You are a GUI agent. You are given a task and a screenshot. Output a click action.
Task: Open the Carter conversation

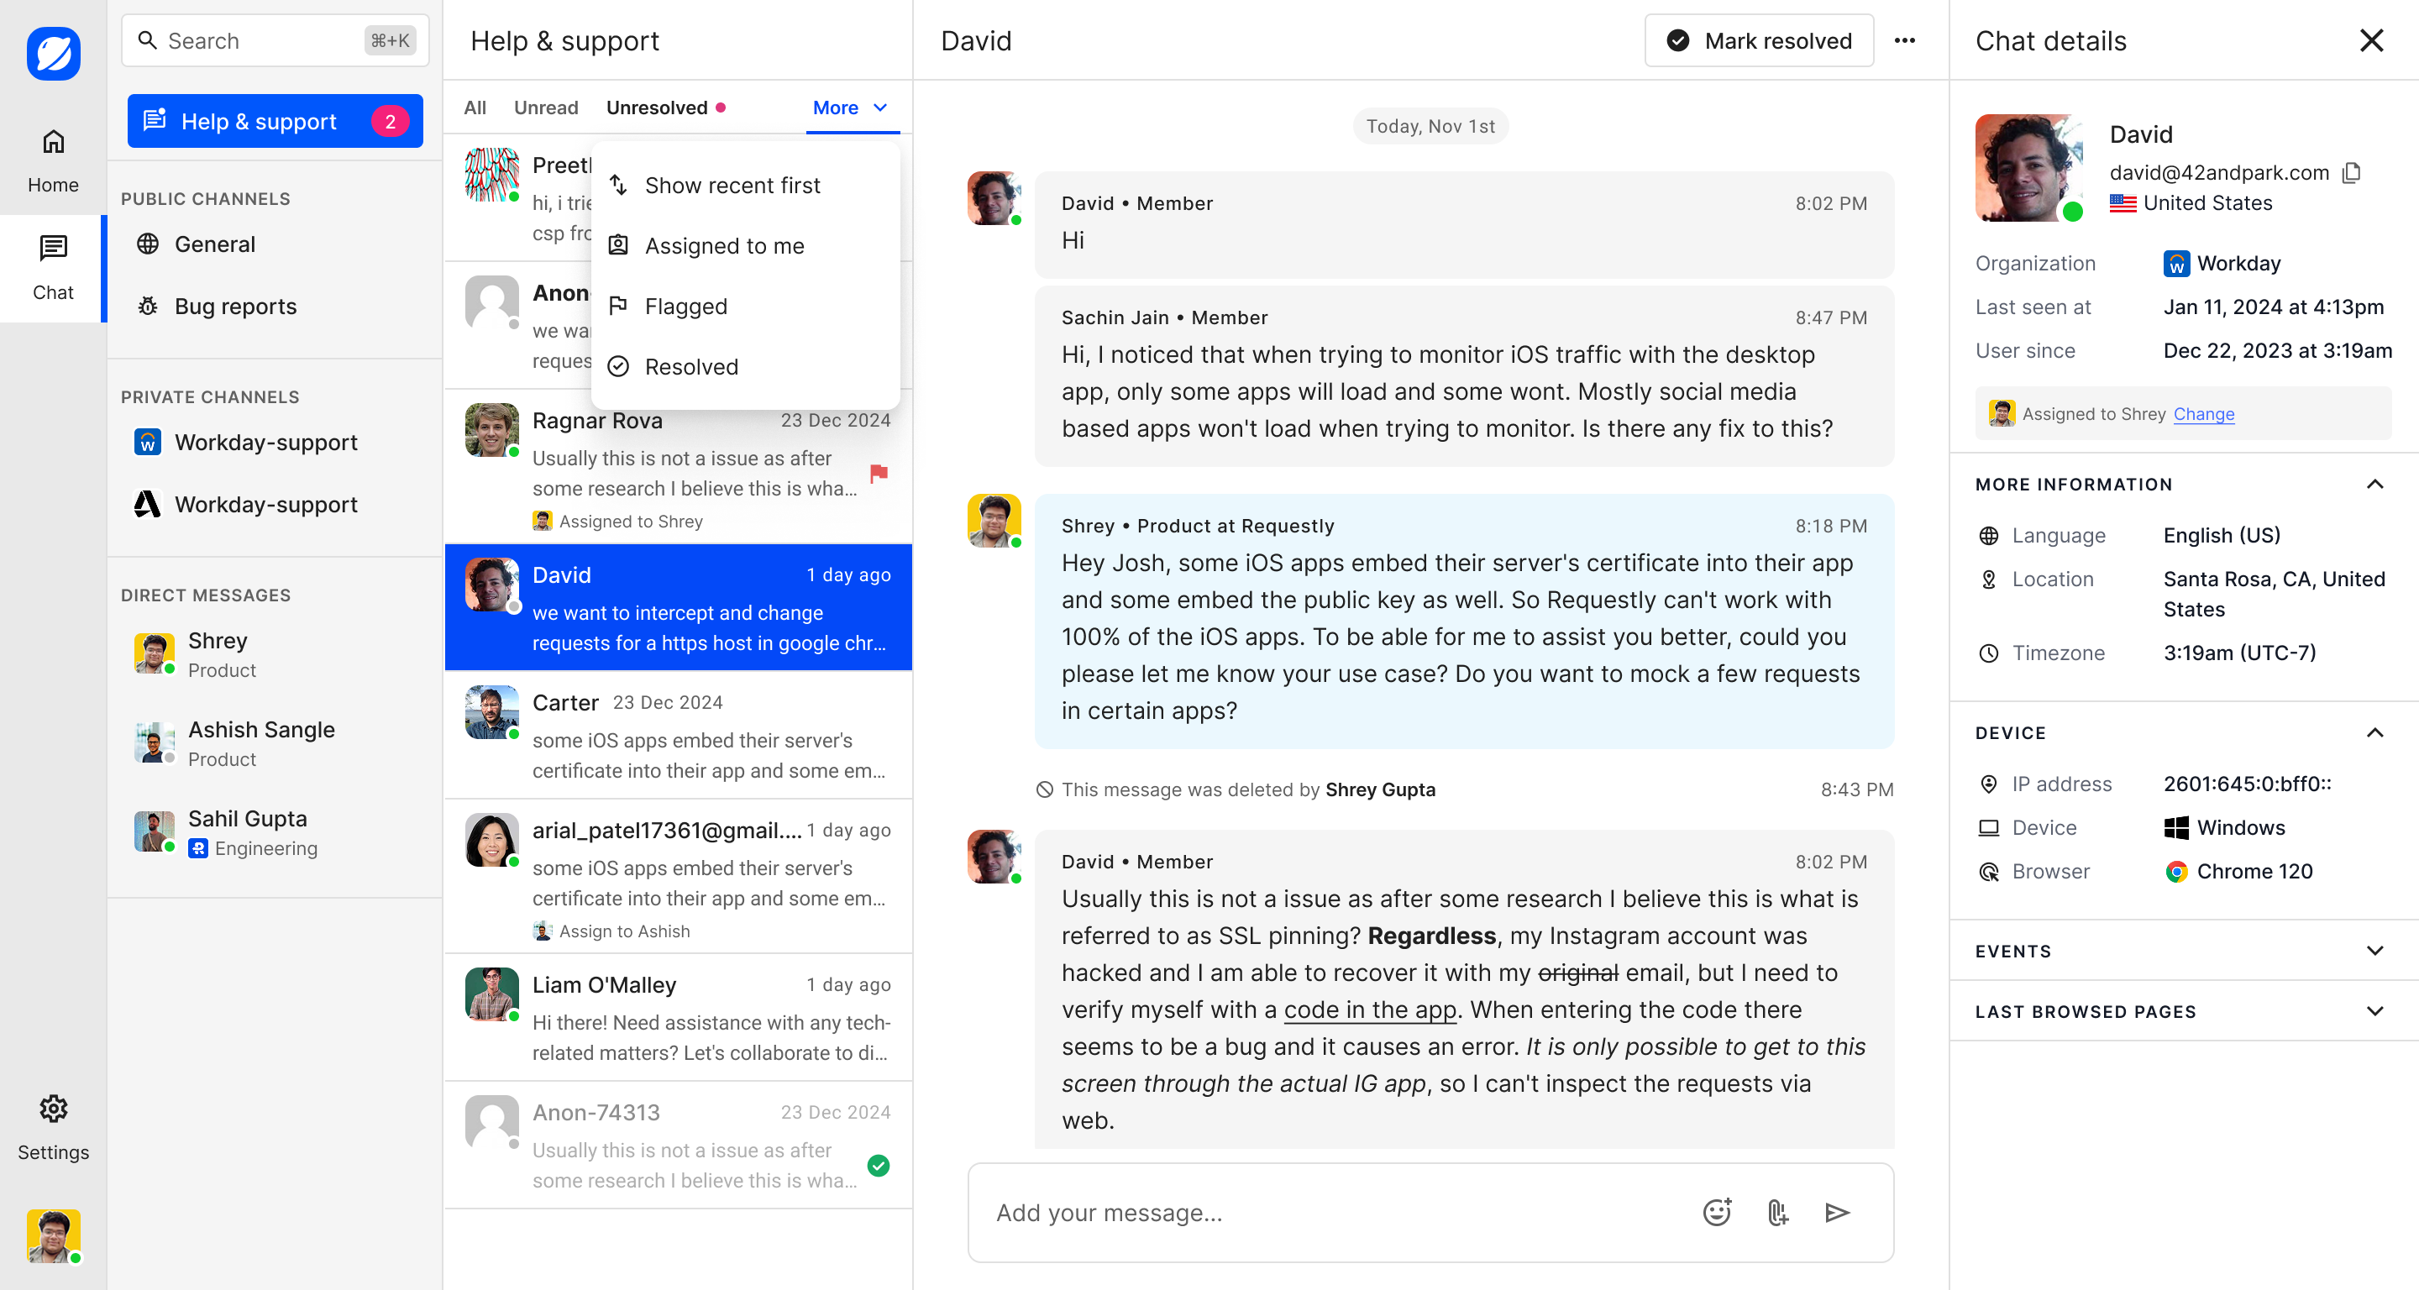678,735
